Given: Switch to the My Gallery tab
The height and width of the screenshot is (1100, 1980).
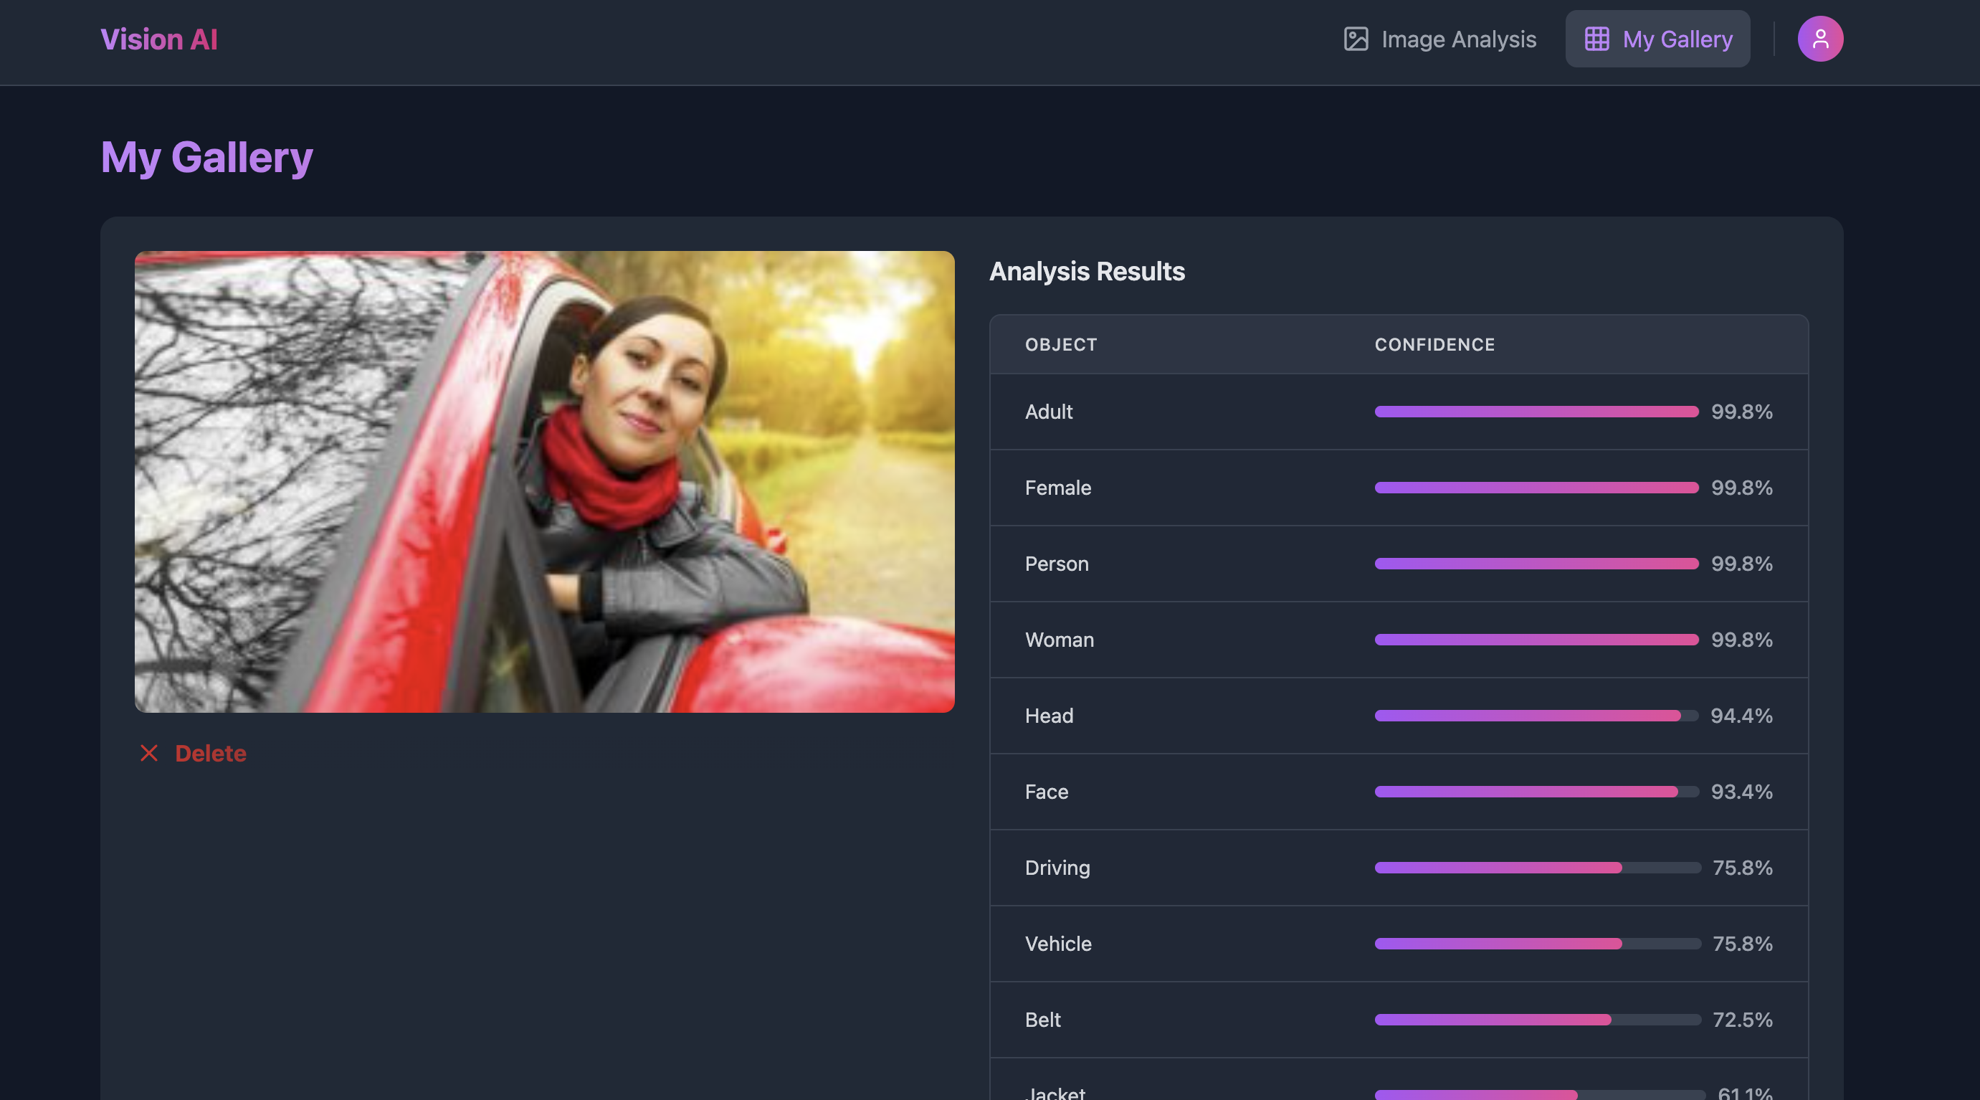Looking at the screenshot, I should (x=1657, y=39).
